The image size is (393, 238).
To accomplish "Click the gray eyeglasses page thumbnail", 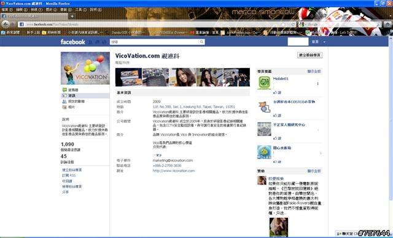I will 264,129.
